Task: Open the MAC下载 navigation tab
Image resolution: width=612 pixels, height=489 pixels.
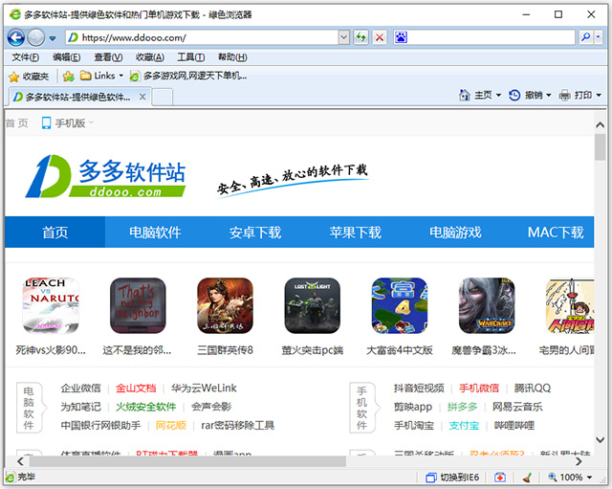Action: pyautogui.click(x=555, y=232)
